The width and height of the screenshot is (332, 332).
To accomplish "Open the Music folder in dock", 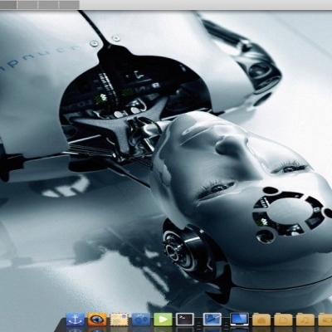I will coord(305,320).
